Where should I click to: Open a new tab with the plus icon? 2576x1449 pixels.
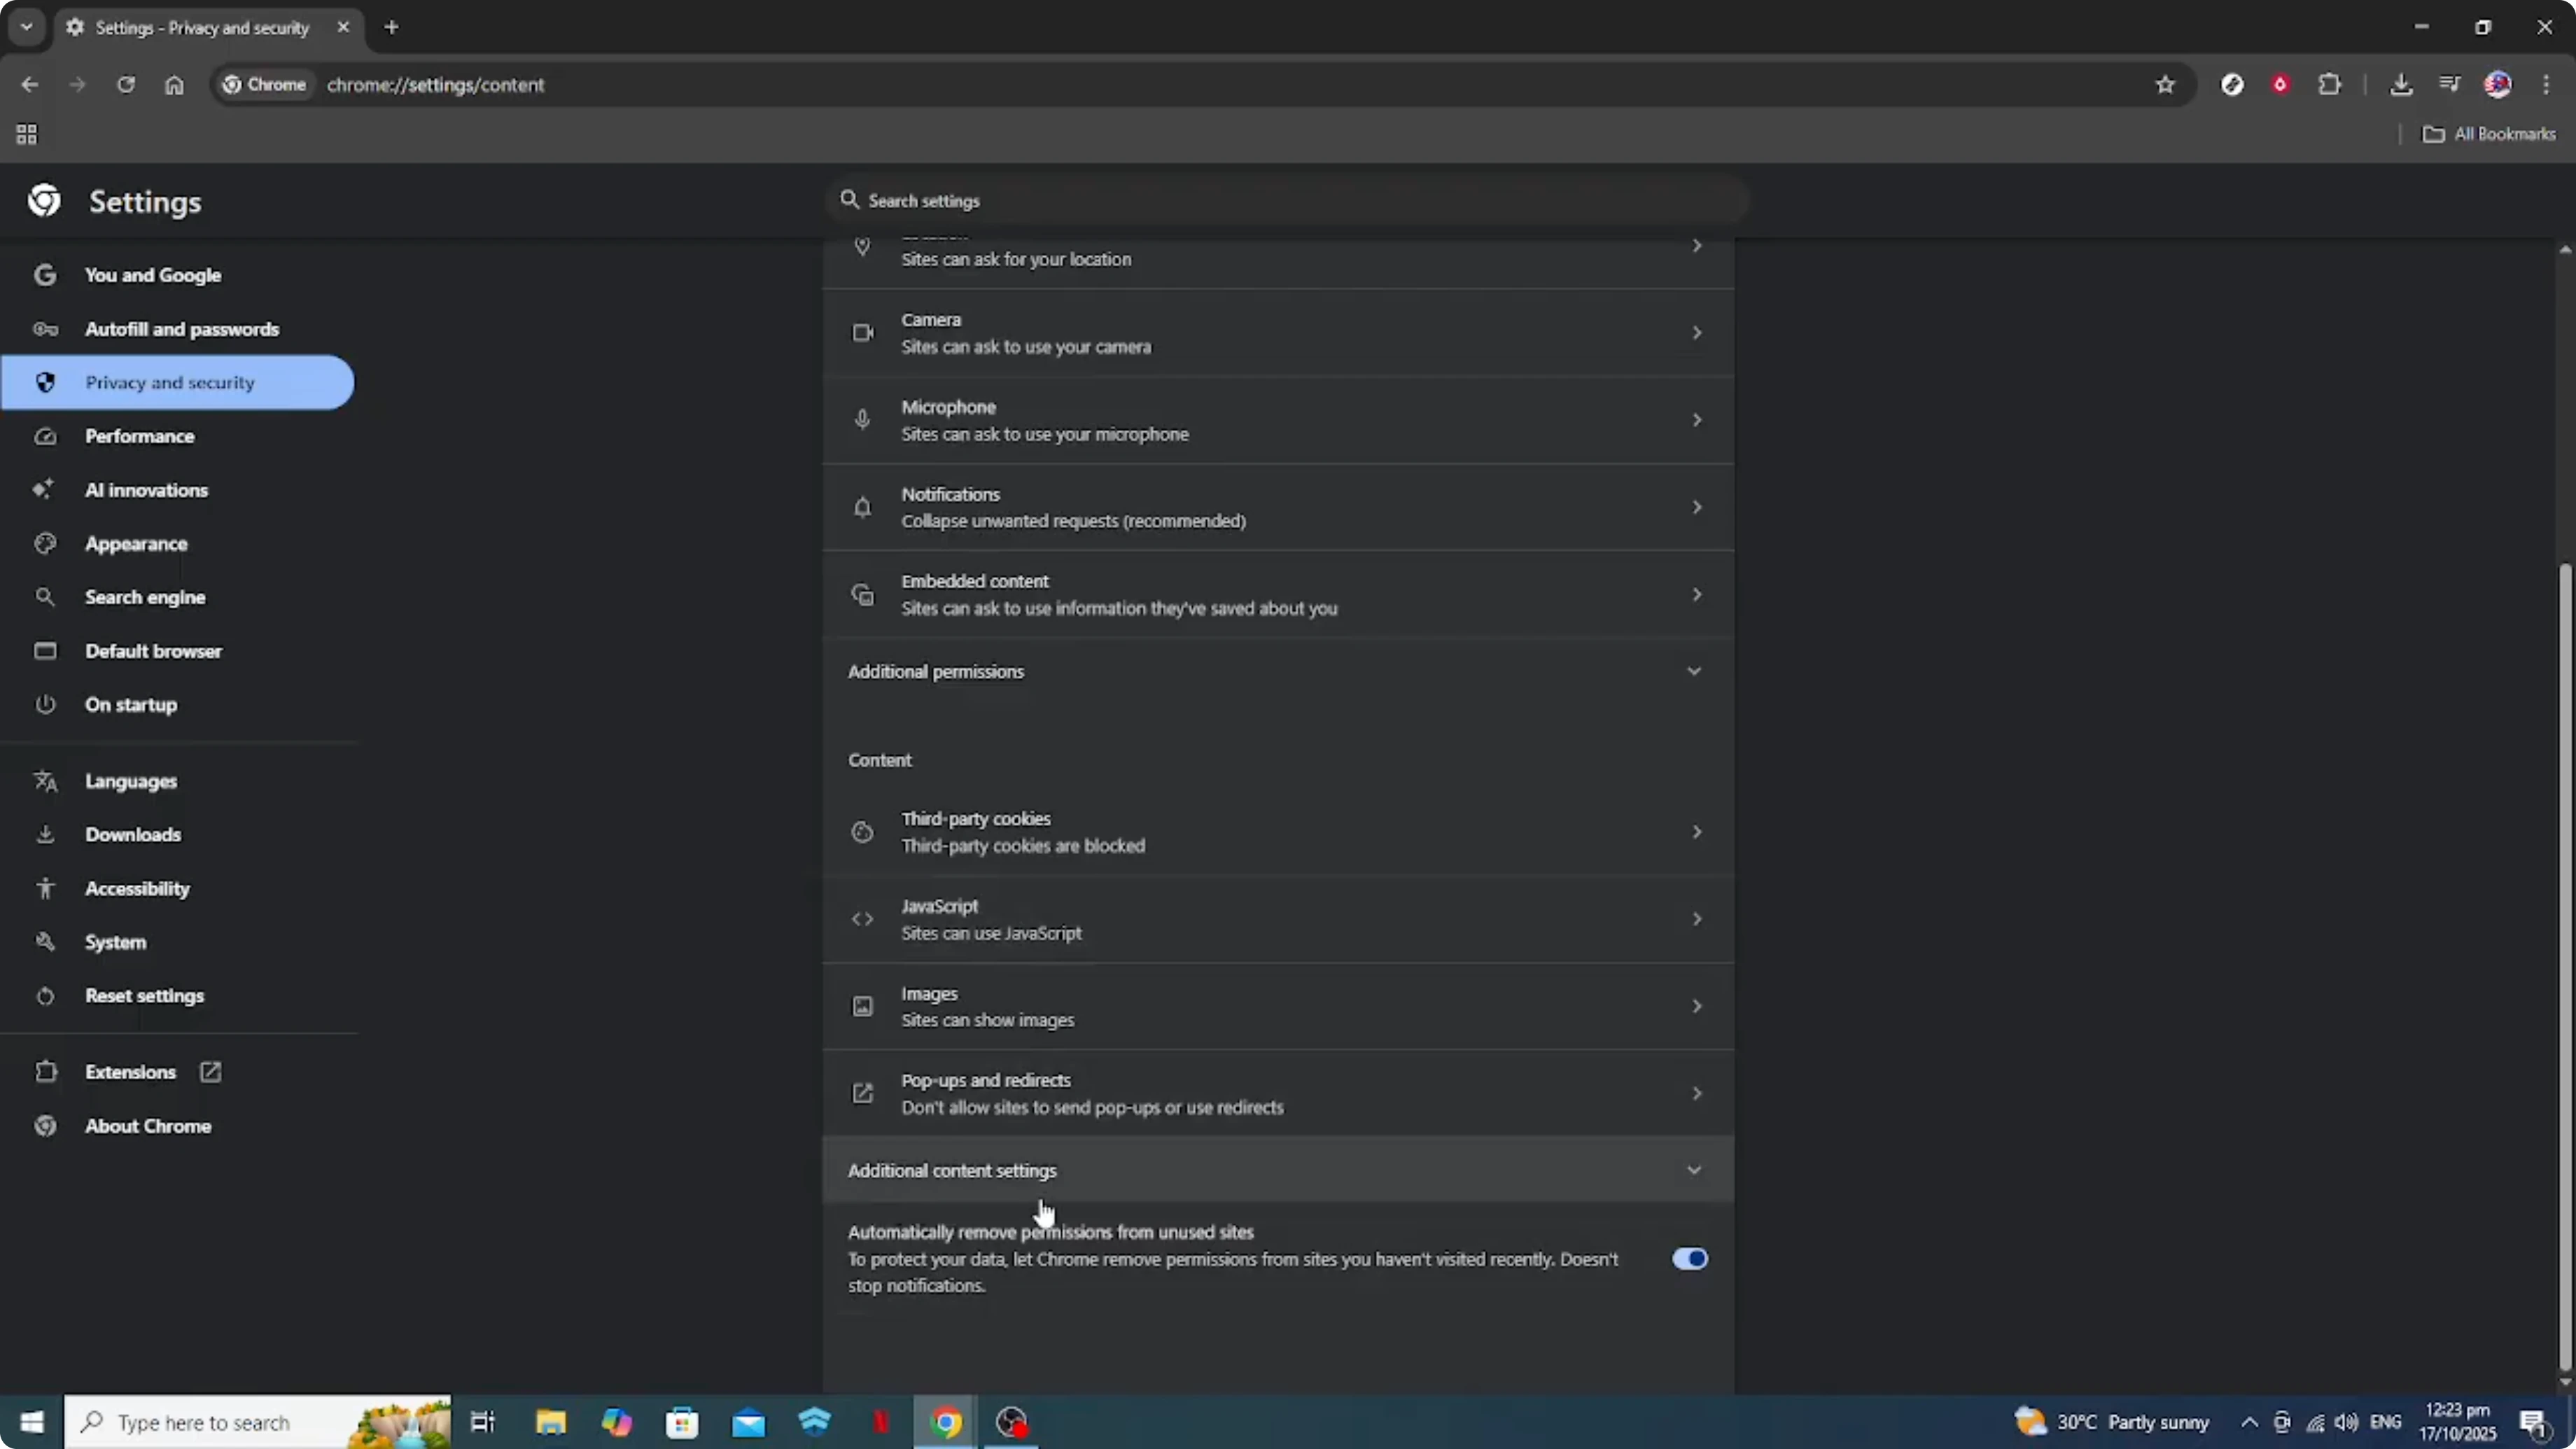tap(392, 27)
